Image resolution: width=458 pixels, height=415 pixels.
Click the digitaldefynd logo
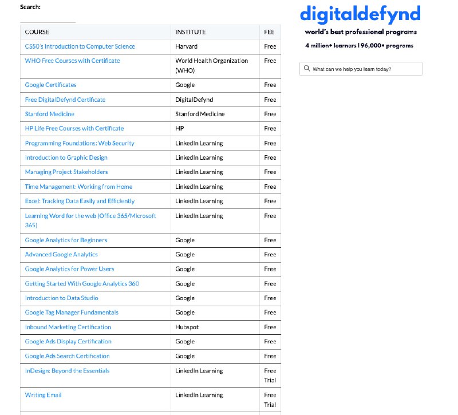[x=360, y=14]
